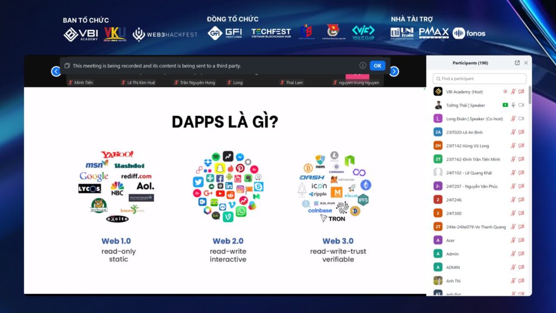
Task: Click Acer participant muted mic icon
Action: point(513,240)
